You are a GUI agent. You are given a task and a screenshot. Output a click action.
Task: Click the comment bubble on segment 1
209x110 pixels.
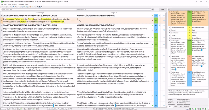click(x=164, y=16)
